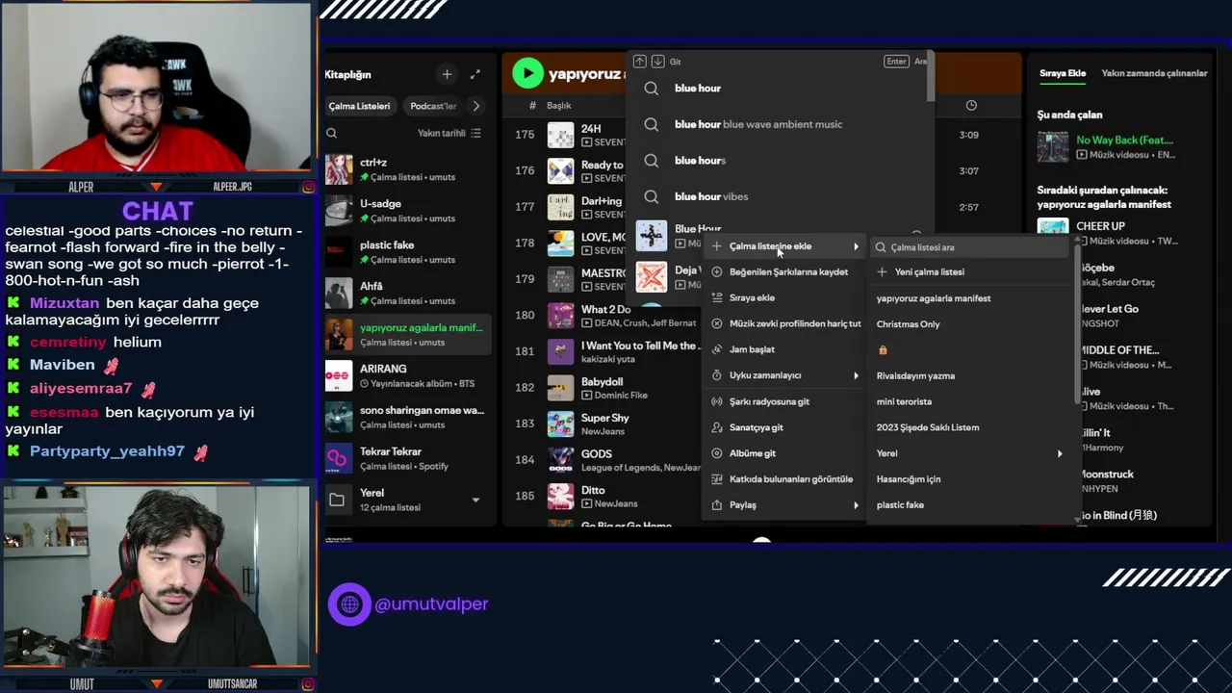The image size is (1232, 693).
Task: Open the Ahfâ playlist in the library
Action: pyautogui.click(x=408, y=294)
